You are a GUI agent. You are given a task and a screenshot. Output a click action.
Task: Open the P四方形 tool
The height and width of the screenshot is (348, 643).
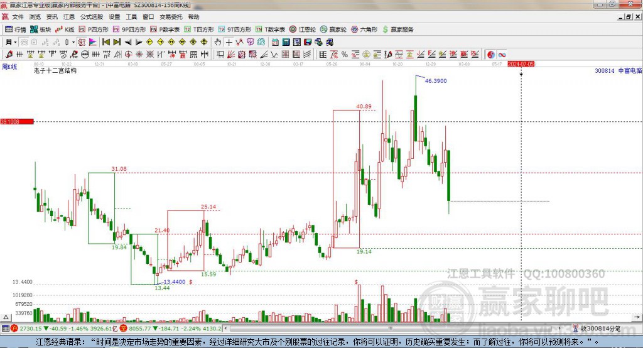pyautogui.click(x=94, y=30)
